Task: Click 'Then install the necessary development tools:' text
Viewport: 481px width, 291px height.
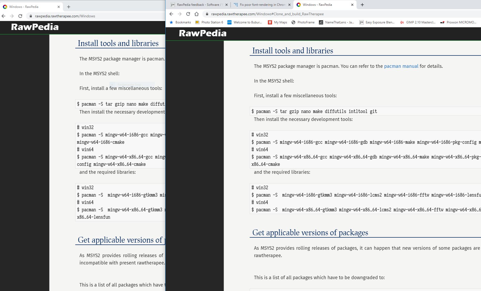Action: pyautogui.click(x=303, y=119)
